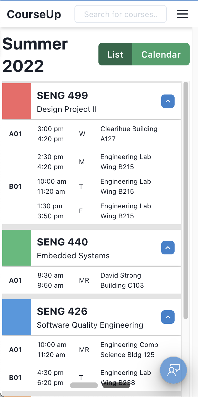
Task: Click the red SENG 499 color swatch
Action: 17,101
